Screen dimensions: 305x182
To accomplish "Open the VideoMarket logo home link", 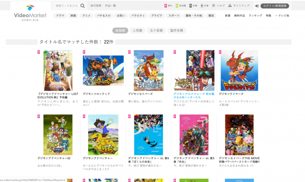I will point(30,13).
